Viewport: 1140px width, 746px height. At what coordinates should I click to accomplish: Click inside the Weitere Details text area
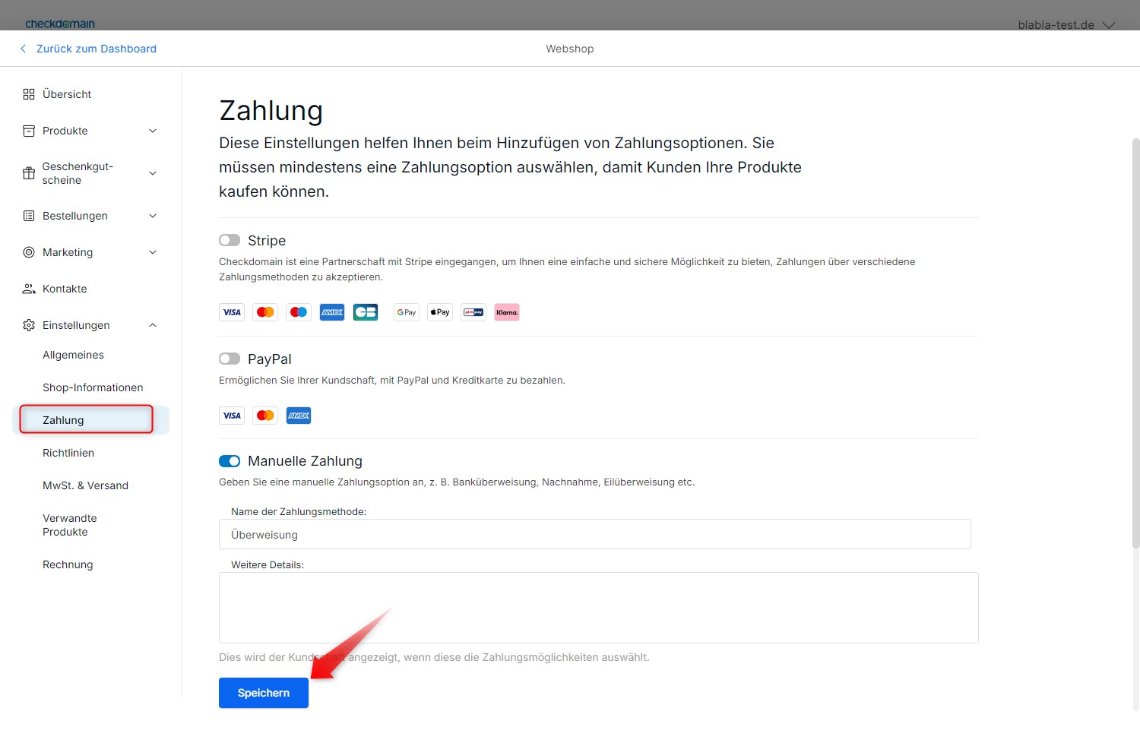pos(598,607)
